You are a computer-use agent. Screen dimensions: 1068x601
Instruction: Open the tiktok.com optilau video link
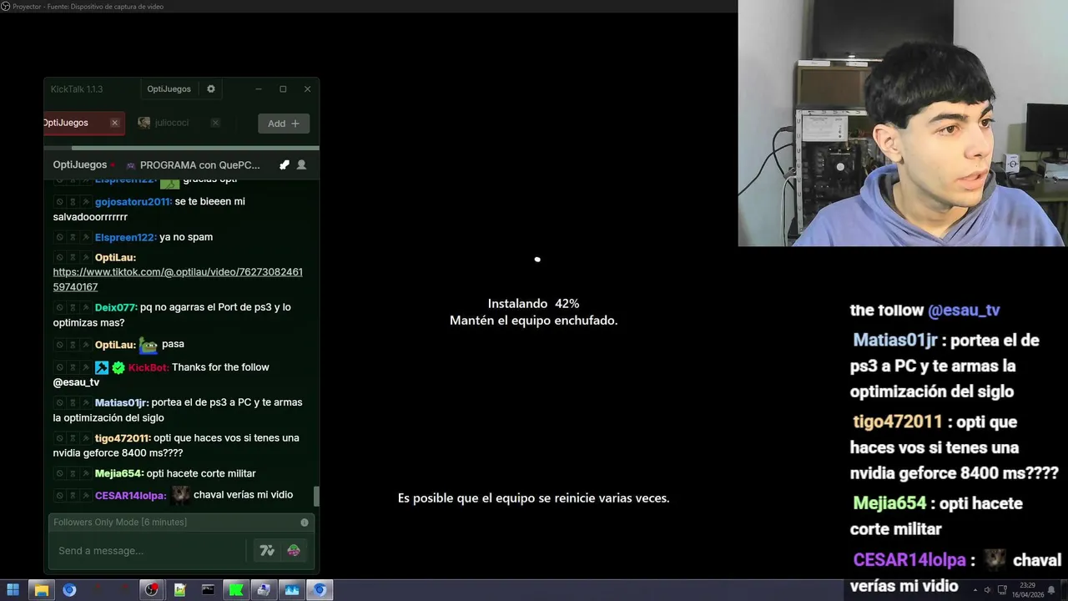pyautogui.click(x=178, y=280)
